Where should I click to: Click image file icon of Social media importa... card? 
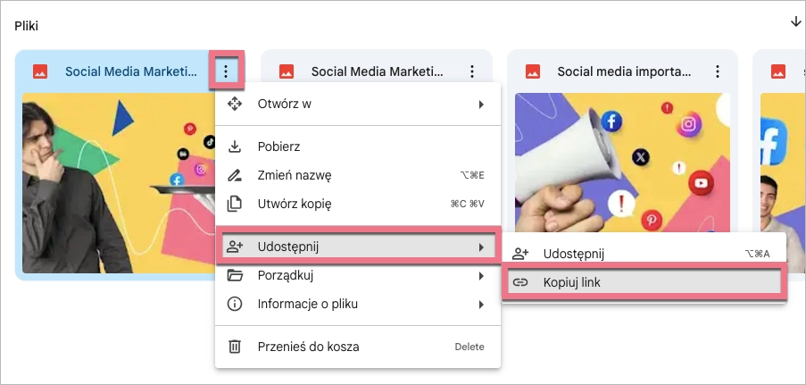coord(533,71)
